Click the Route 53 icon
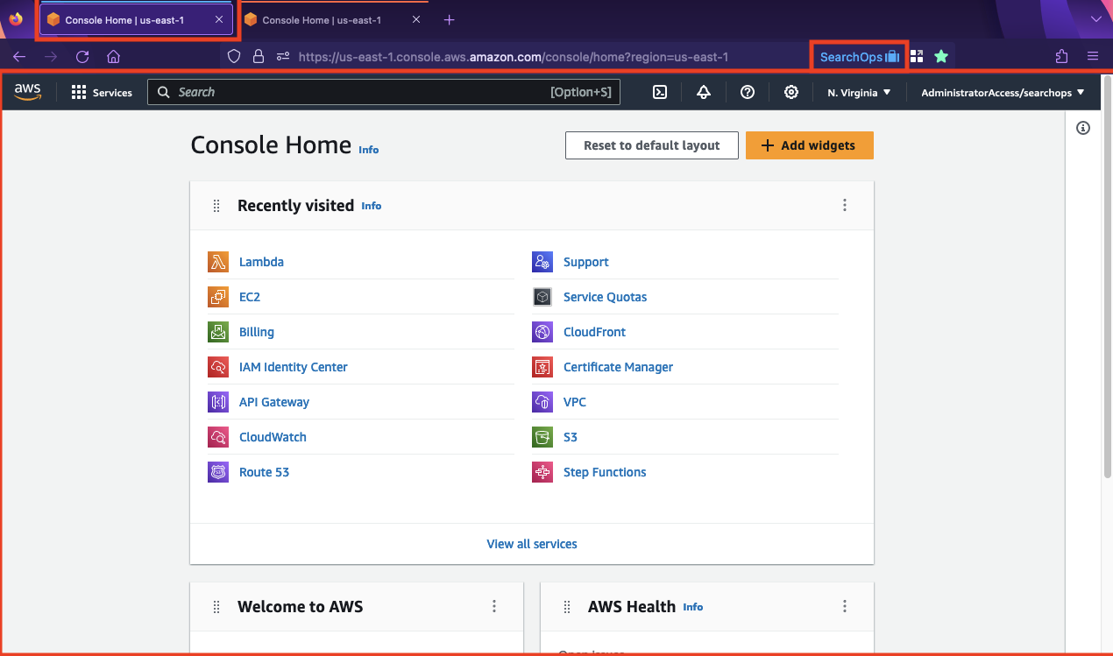This screenshot has width=1113, height=656. [x=218, y=472]
